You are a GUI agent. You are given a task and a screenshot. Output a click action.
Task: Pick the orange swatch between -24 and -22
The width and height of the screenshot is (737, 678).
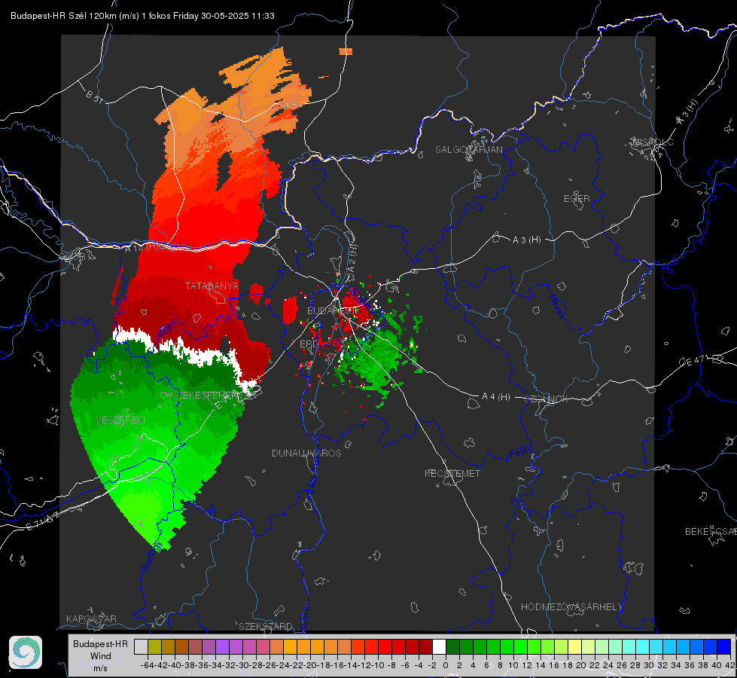[290, 646]
